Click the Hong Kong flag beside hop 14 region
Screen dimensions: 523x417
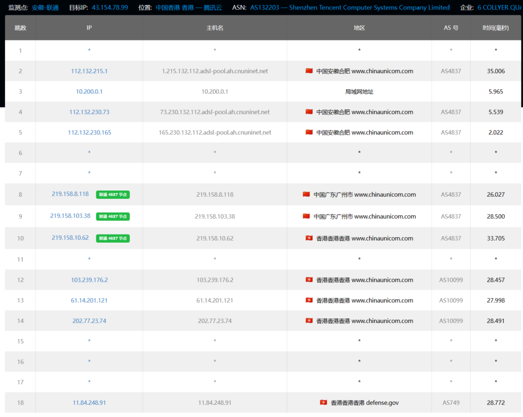[x=308, y=321]
